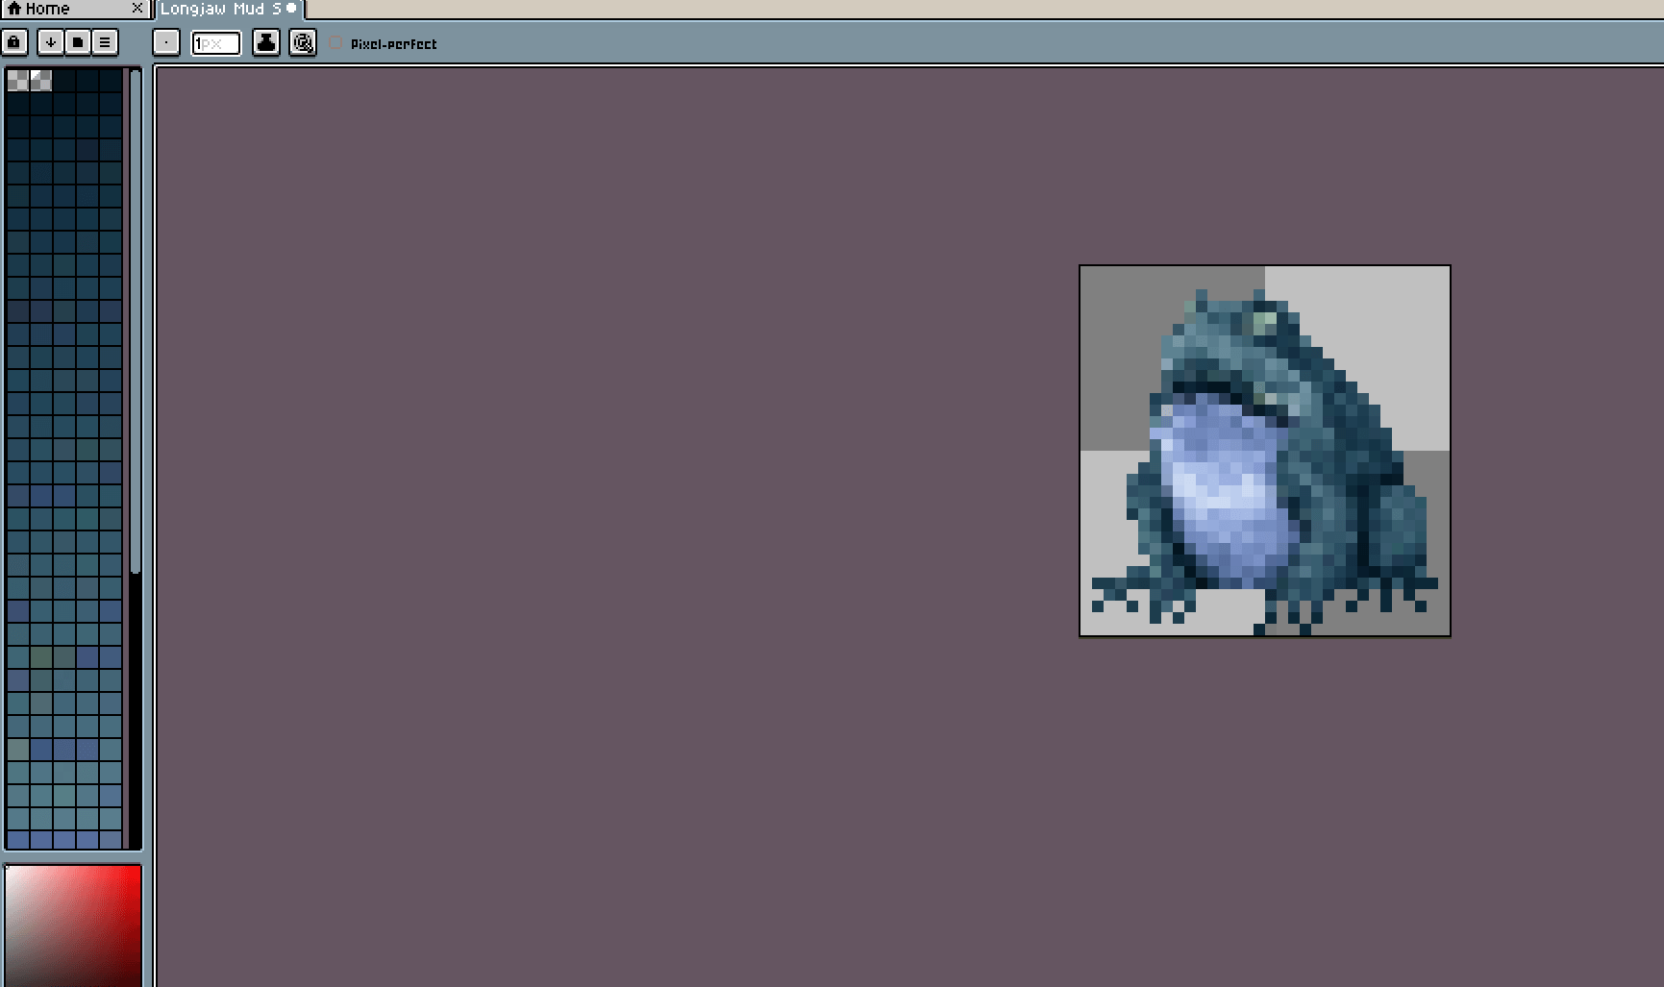Select the bottom-left blue palette swatch
1664x987 pixels.
(17, 839)
